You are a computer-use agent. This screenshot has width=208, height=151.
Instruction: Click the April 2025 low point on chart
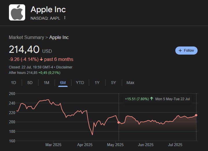(92, 135)
